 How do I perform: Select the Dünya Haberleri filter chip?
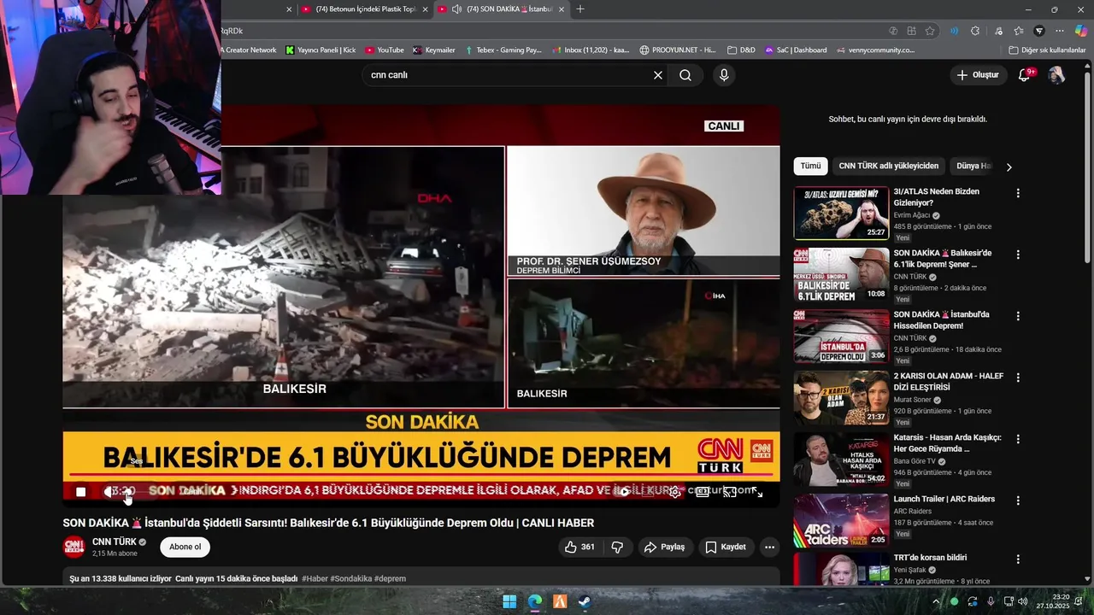click(x=973, y=166)
